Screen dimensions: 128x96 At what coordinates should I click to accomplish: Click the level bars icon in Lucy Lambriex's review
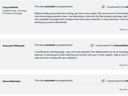click(103, 7)
